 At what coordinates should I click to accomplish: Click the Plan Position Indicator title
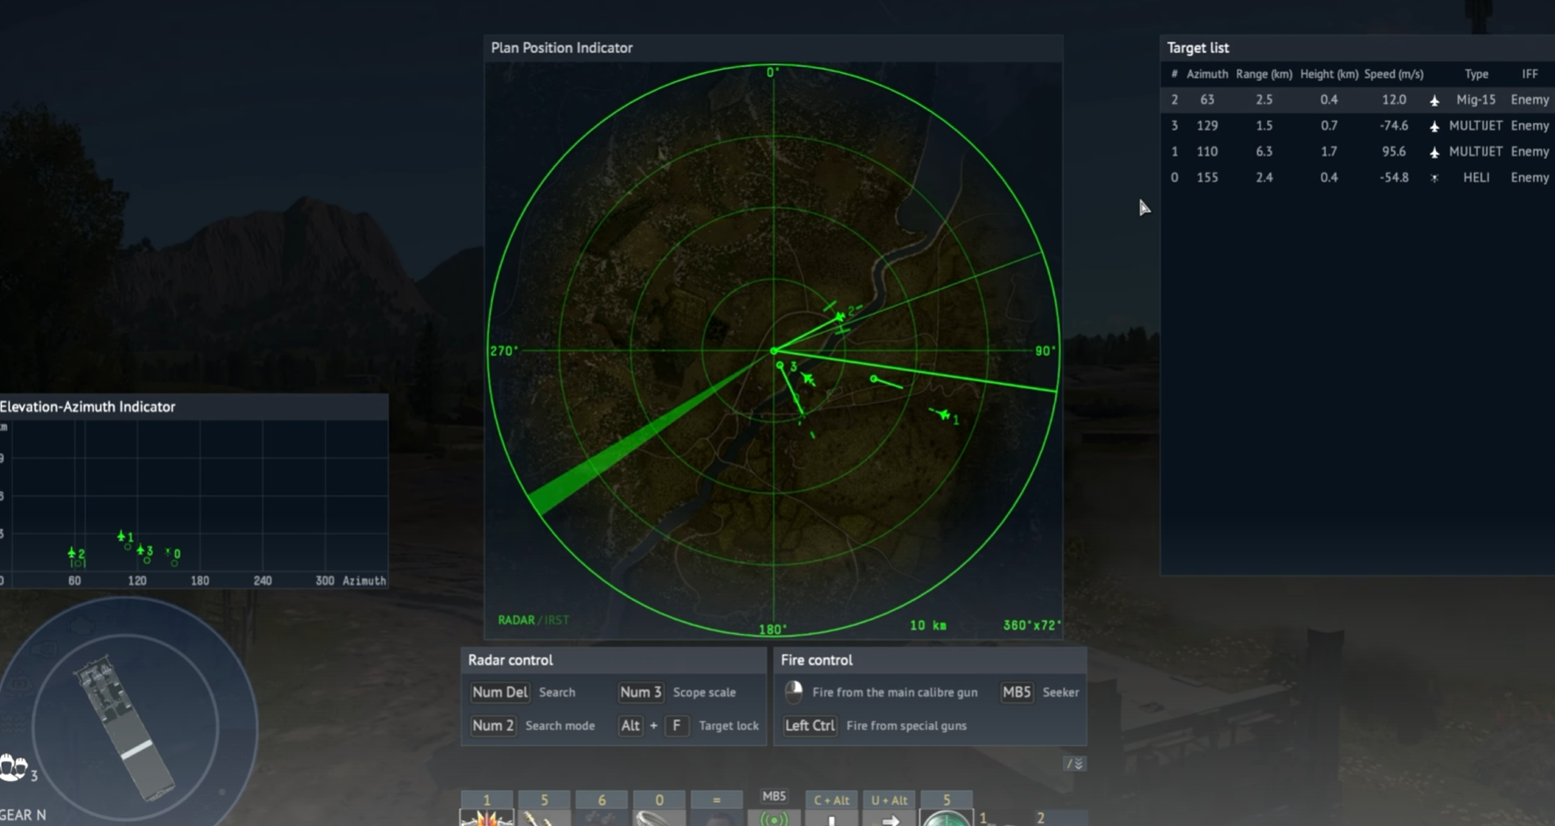coord(562,48)
